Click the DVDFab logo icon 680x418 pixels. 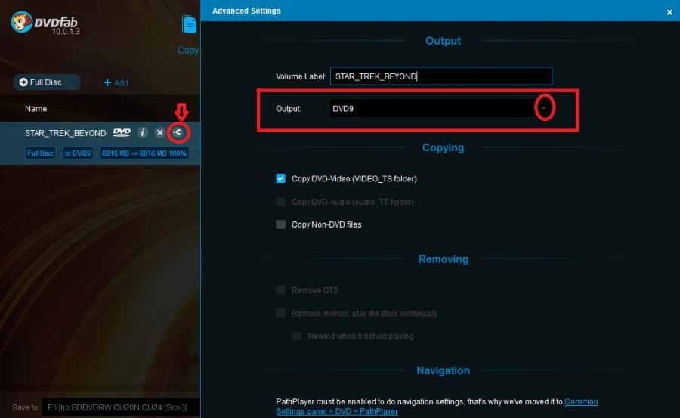tap(22, 22)
